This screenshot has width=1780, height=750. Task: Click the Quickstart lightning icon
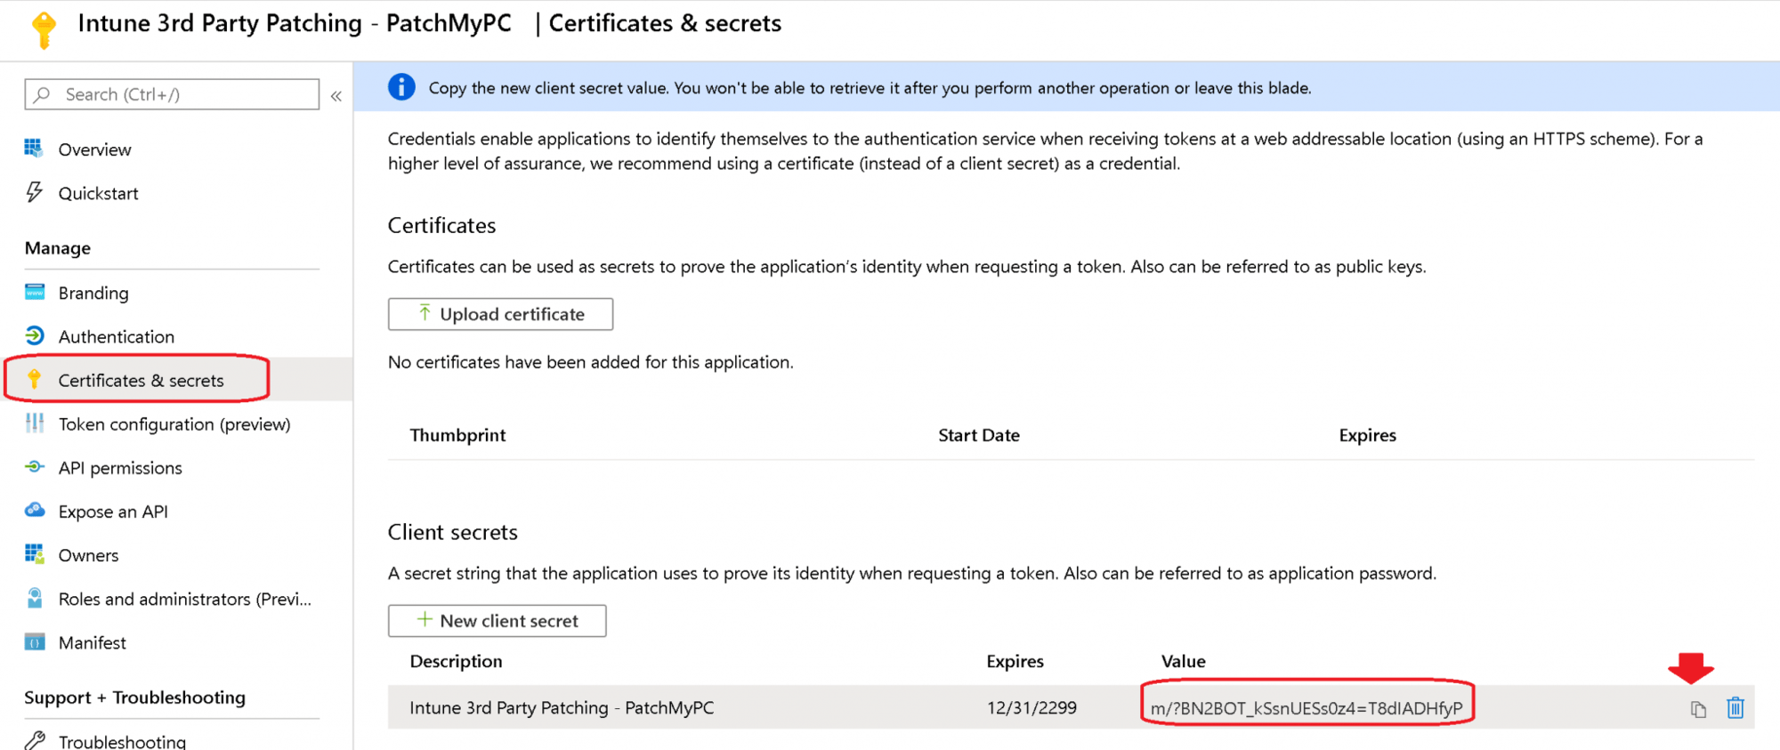click(x=34, y=191)
